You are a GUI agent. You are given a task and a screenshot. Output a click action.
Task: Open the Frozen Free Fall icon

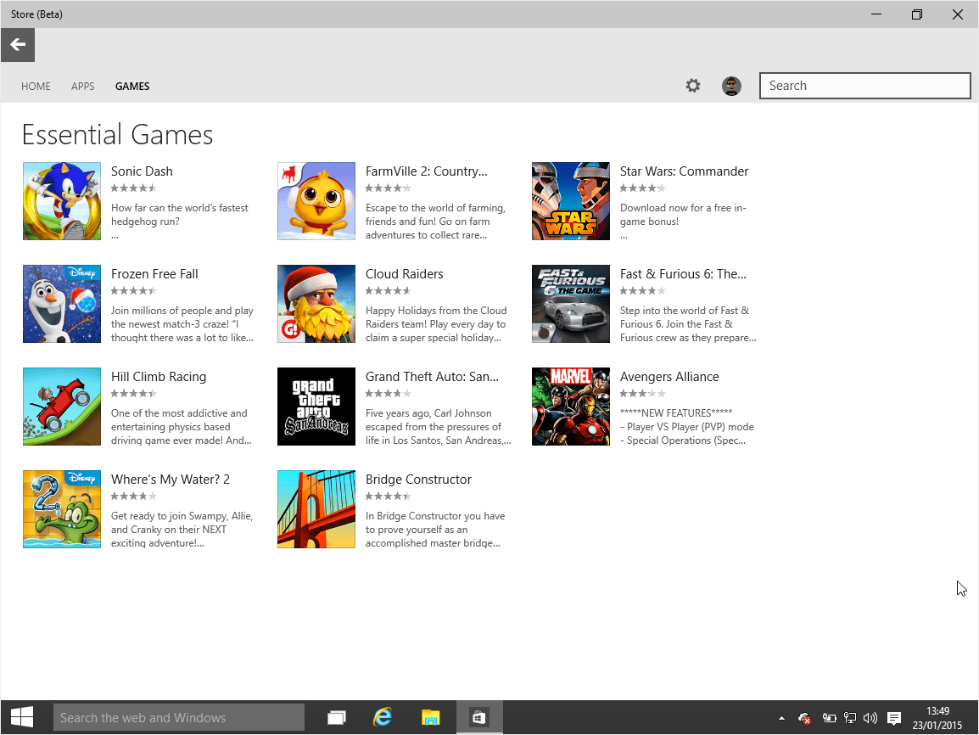pyautogui.click(x=62, y=304)
